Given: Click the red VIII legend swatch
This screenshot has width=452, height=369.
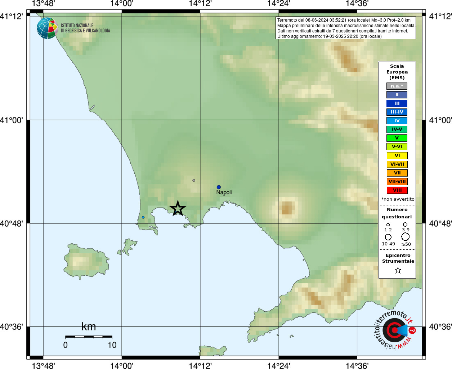Looking at the screenshot, I should coord(397,190).
